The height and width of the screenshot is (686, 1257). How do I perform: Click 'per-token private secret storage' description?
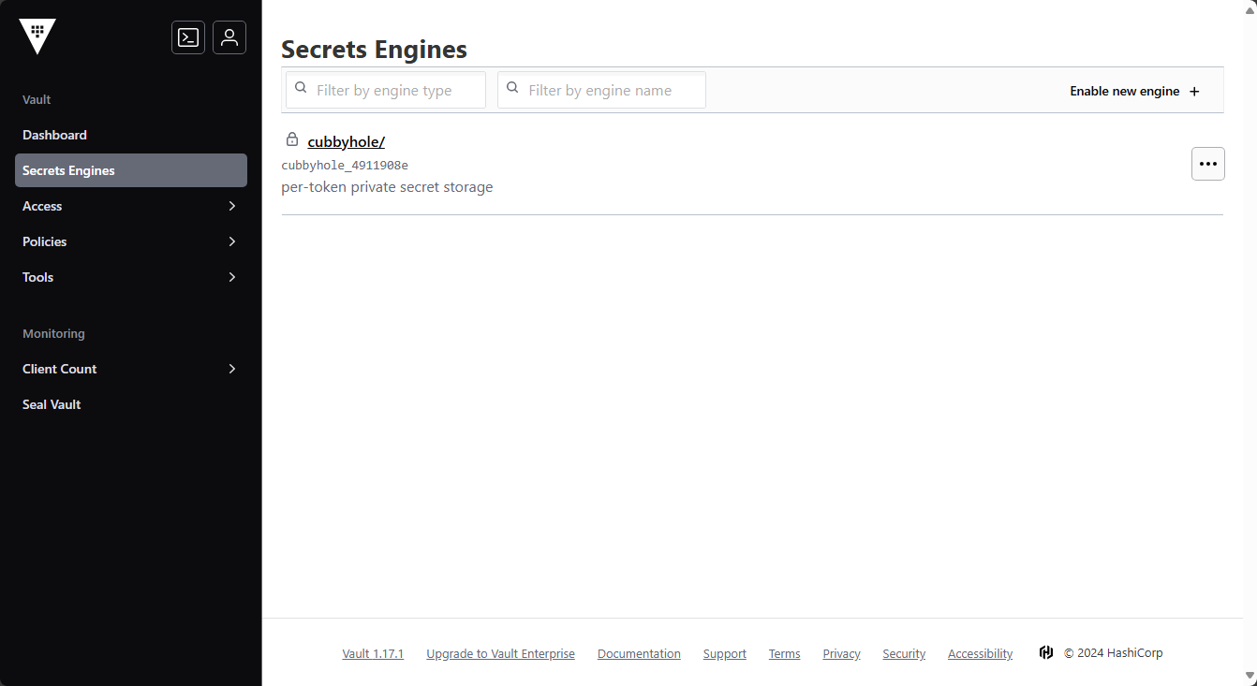pos(387,187)
